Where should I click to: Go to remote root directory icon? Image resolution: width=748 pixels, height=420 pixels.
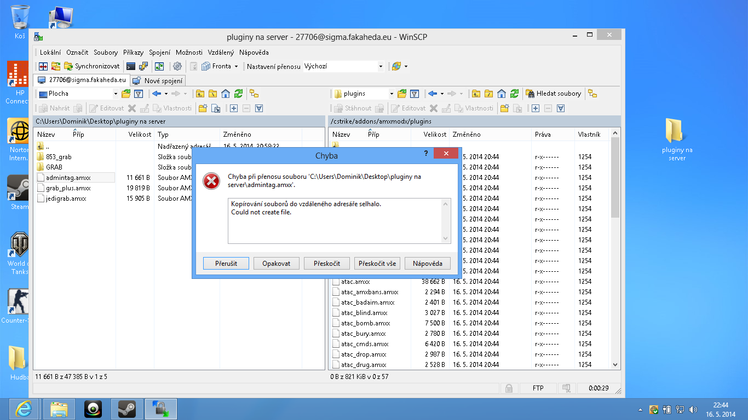coord(488,94)
